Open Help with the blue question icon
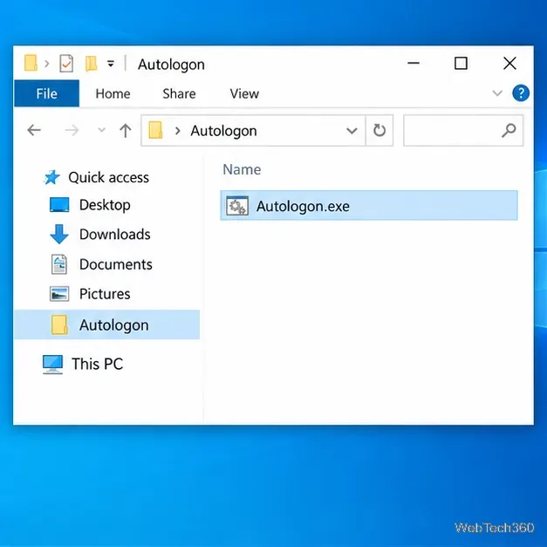This screenshot has height=547, width=547. tap(521, 93)
